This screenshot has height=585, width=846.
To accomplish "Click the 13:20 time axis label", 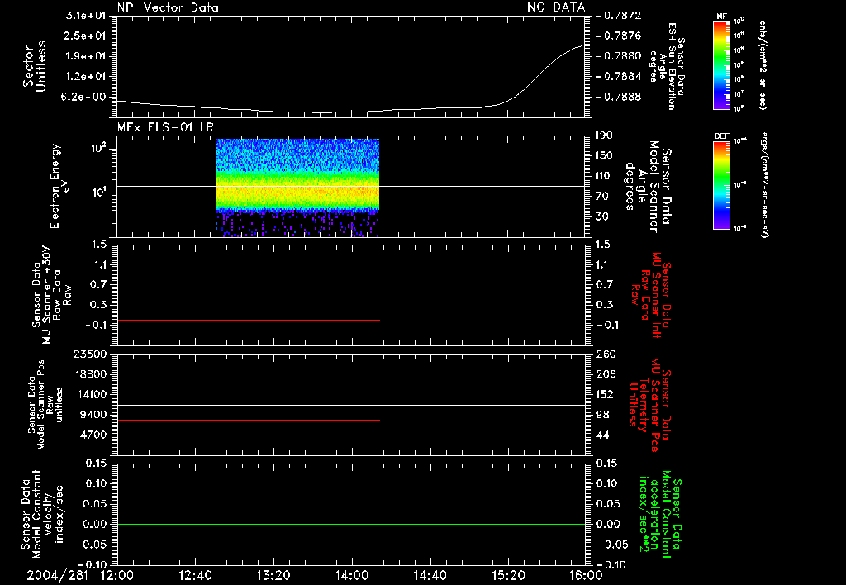I will point(273,575).
